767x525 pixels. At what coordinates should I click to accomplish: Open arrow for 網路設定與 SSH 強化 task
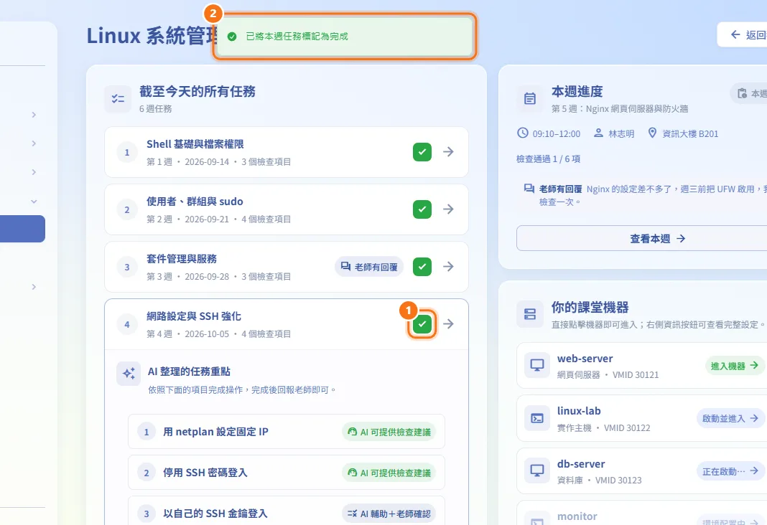(449, 323)
